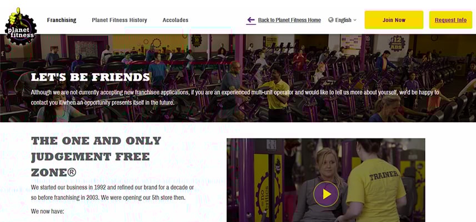The width and height of the screenshot is (476, 222).
Task: Open the English language selector
Action: [x=343, y=20]
